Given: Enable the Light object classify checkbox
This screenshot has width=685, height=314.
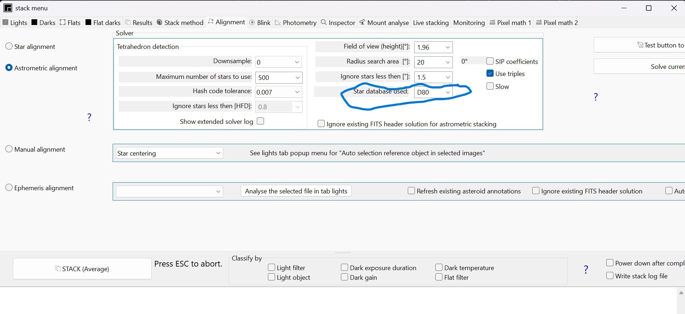Looking at the screenshot, I should [x=271, y=277].
